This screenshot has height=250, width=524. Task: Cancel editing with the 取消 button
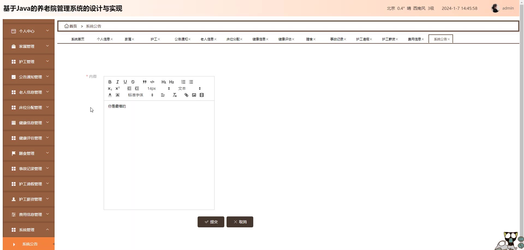click(x=240, y=222)
